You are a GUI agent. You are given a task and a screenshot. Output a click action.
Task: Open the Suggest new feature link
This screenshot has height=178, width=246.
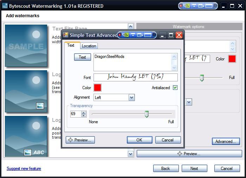click(x=24, y=169)
